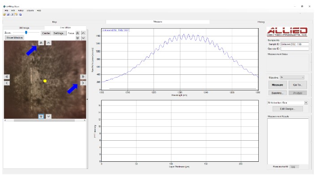Move stage down fast with double-chevron below video
The image size is (316, 177).
(x=41, y=117)
